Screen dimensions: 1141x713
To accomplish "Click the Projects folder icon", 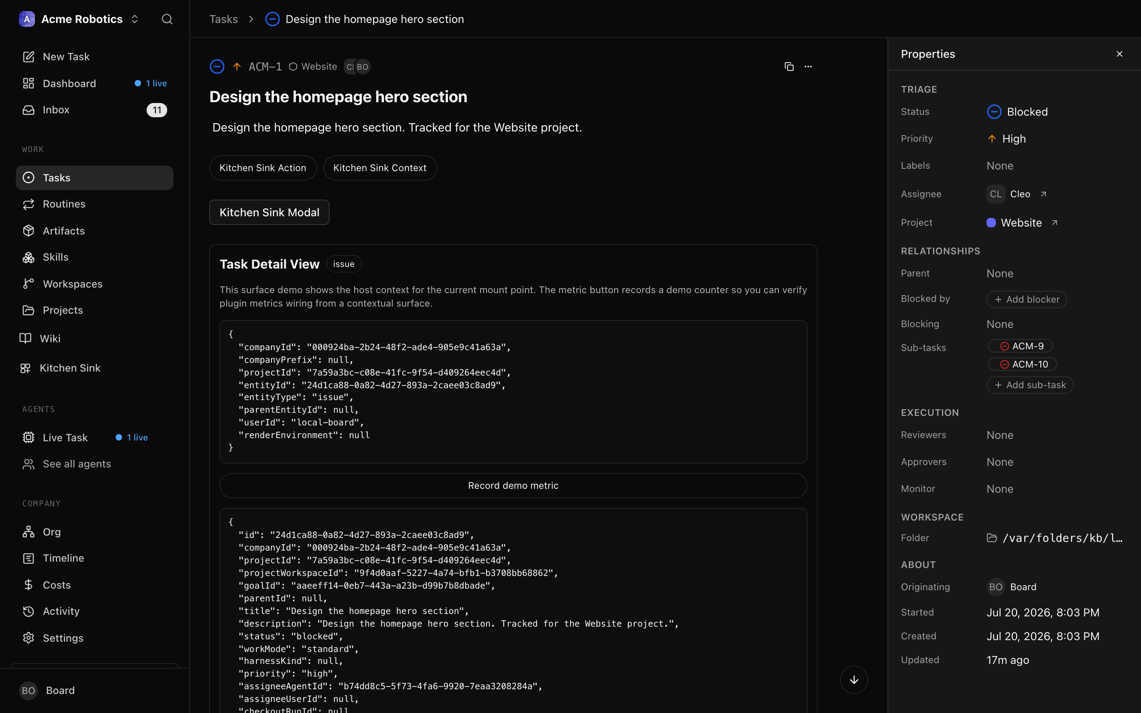I will [x=28, y=310].
